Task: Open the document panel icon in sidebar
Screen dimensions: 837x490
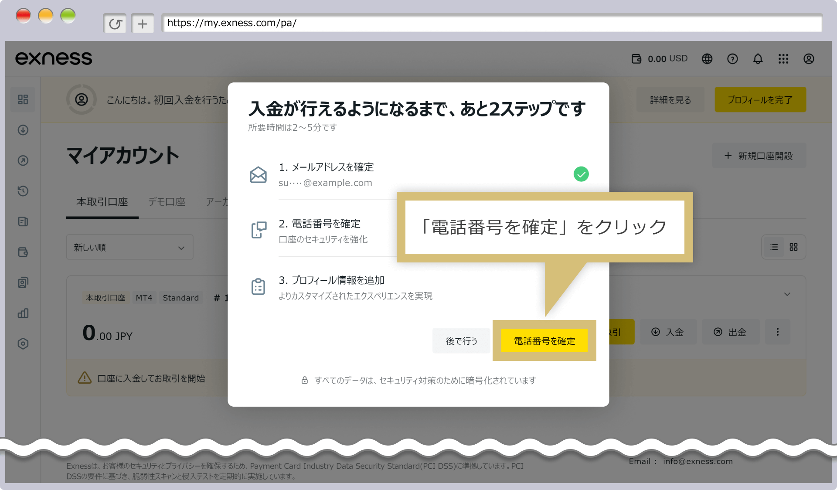Action: click(23, 221)
